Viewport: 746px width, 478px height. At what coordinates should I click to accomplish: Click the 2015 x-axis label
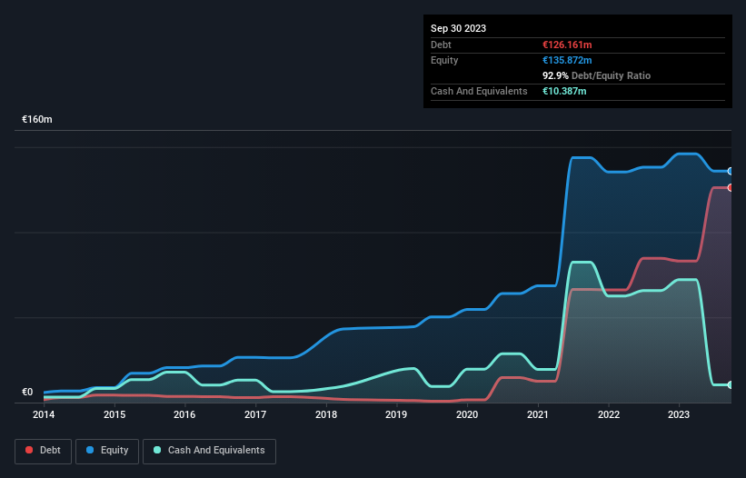click(114, 414)
